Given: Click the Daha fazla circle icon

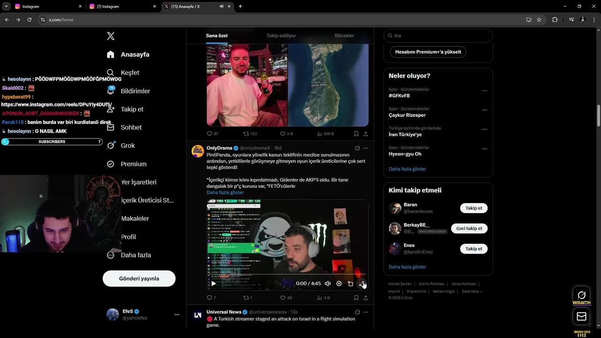Looking at the screenshot, I should 111,255.
